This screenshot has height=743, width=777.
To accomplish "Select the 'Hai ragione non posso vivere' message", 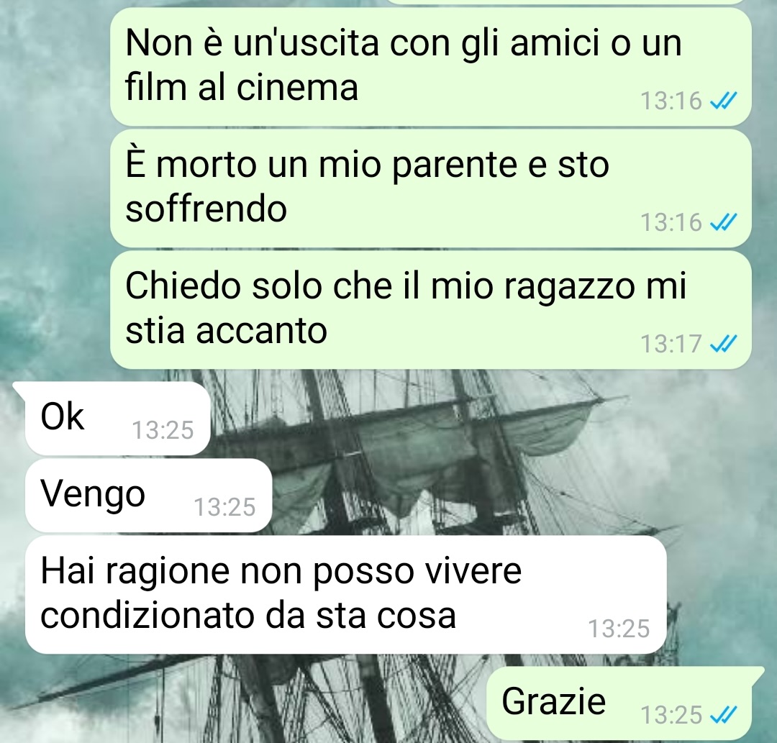I will (345, 594).
